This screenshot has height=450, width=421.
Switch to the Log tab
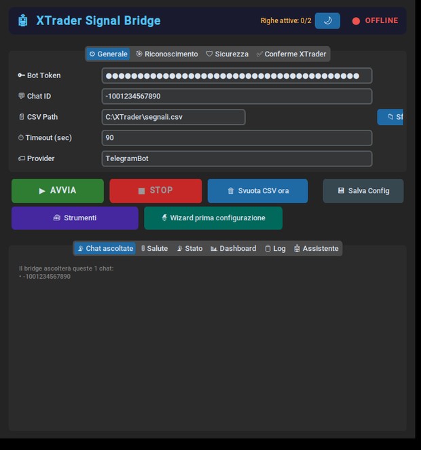click(x=275, y=249)
